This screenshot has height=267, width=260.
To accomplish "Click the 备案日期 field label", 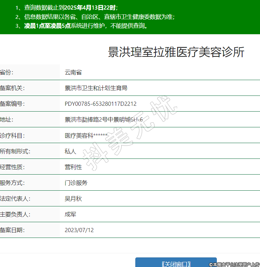I will point(12,230).
